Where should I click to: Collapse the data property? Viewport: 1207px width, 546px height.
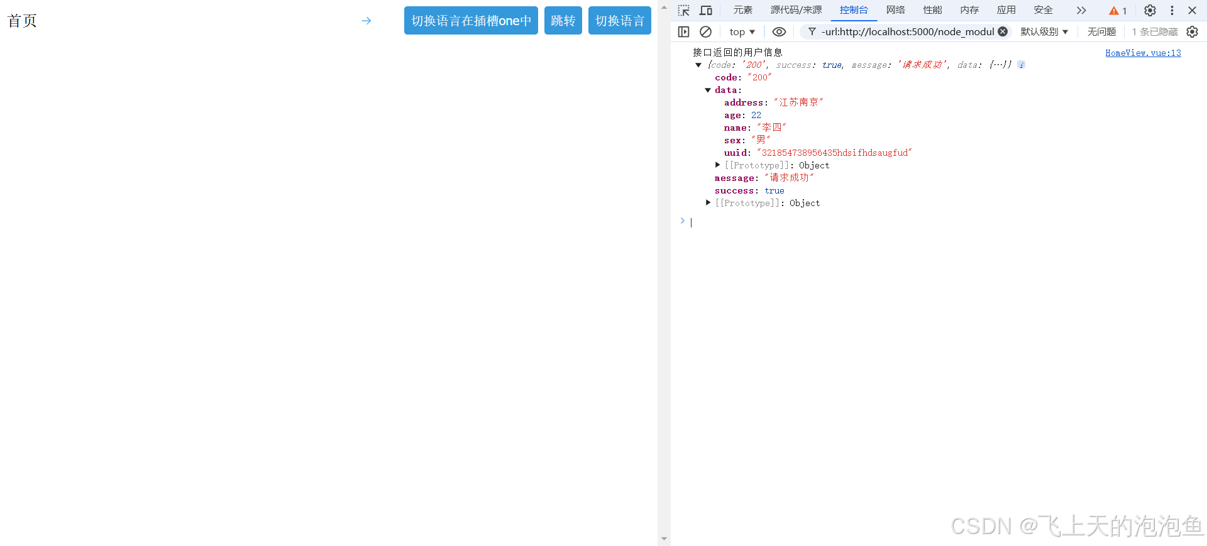708,90
